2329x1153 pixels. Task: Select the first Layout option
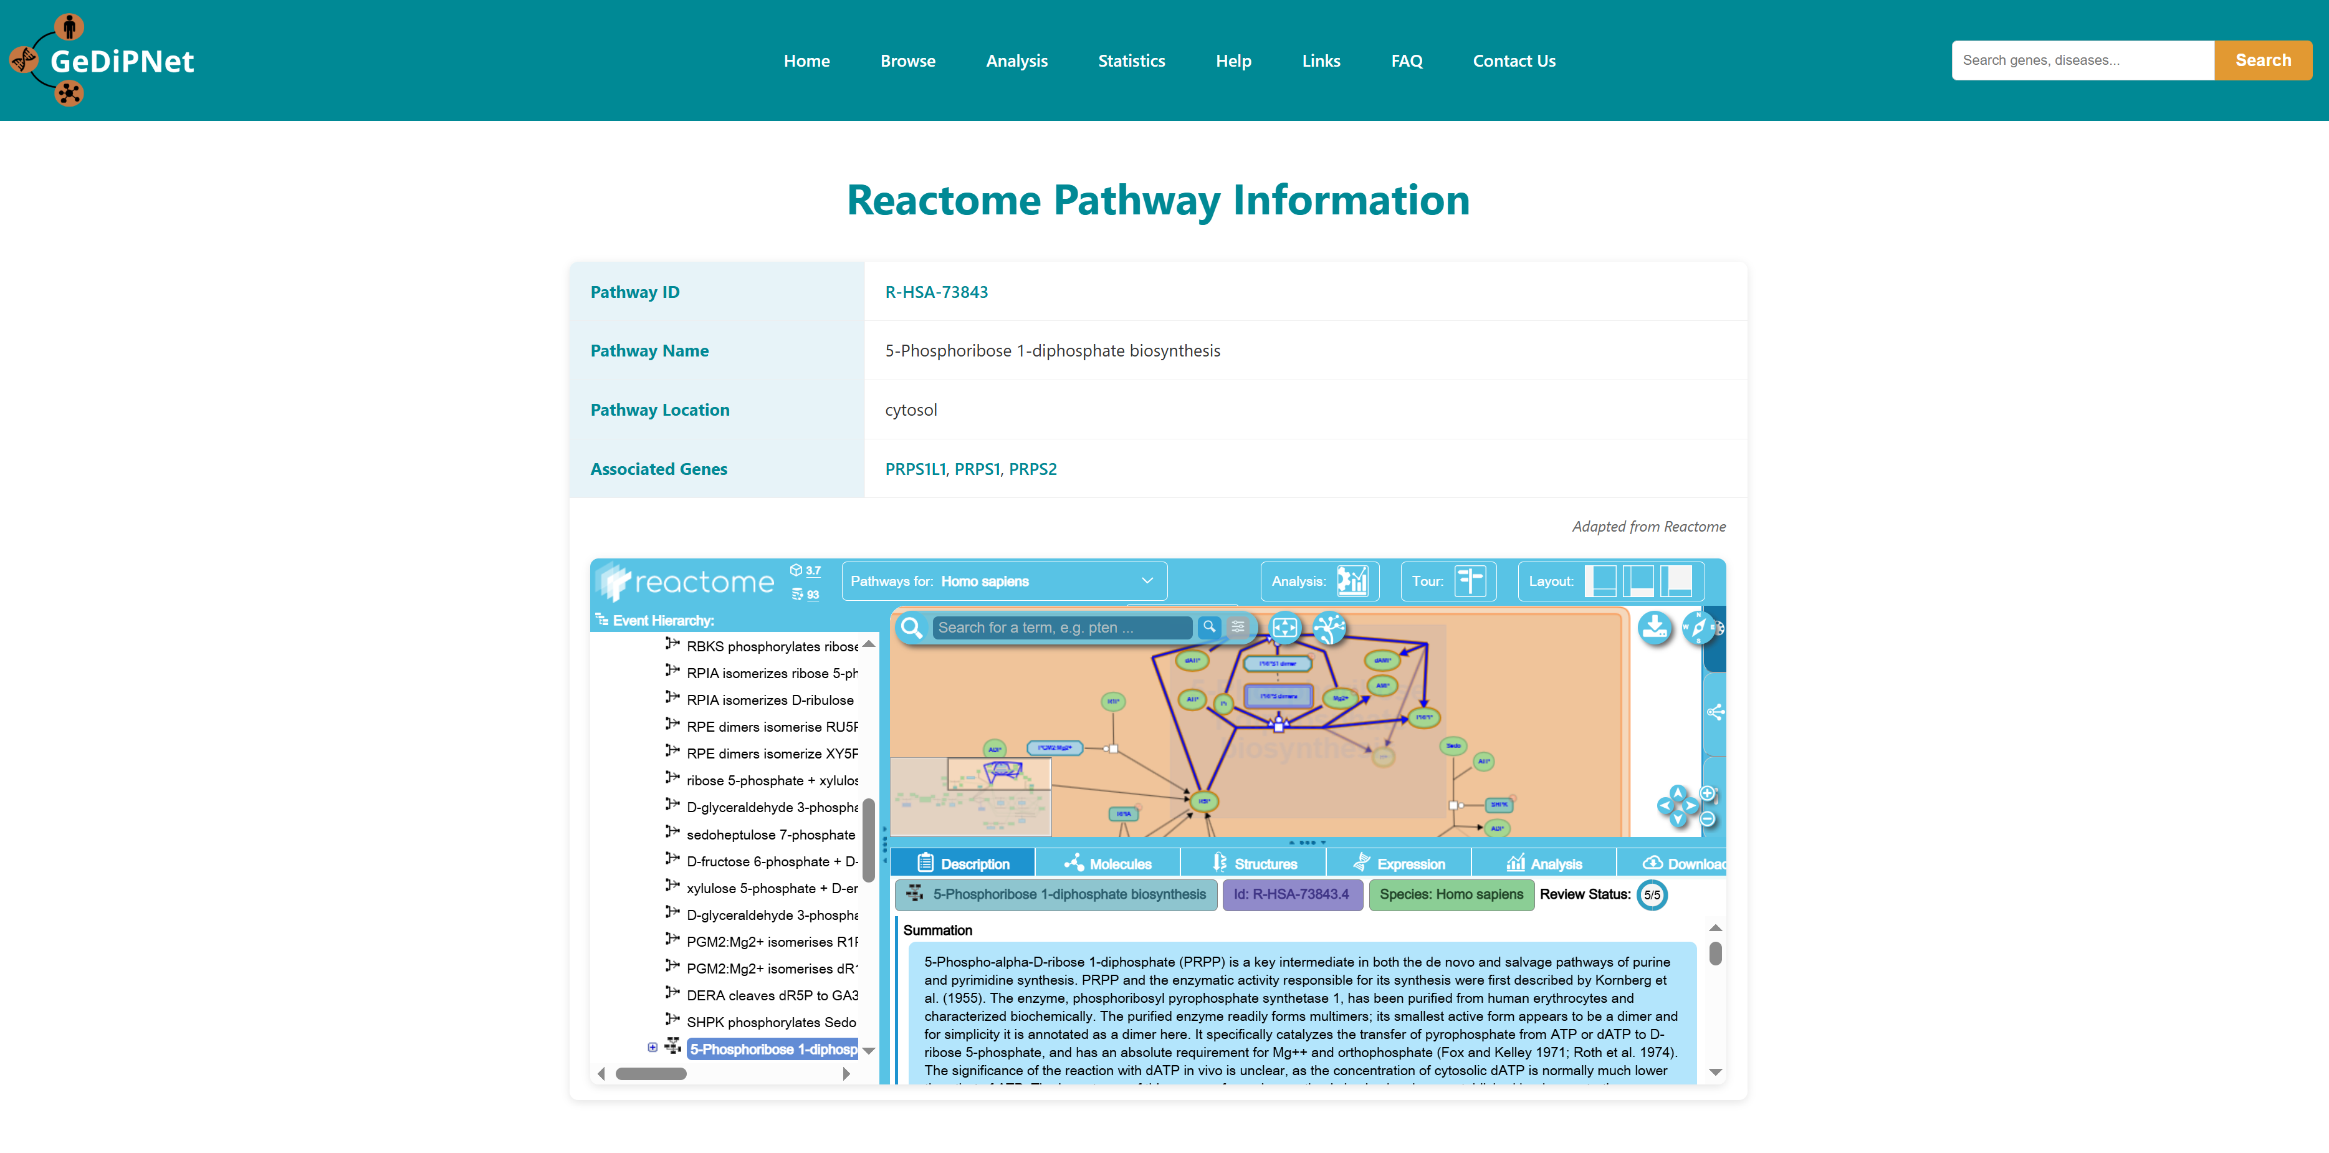[1600, 581]
